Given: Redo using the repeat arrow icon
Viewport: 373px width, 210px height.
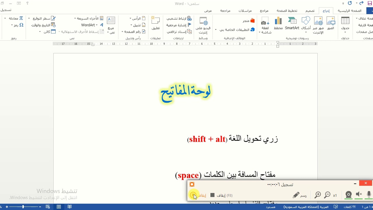Looking at the screenshot, I should 350,3.
